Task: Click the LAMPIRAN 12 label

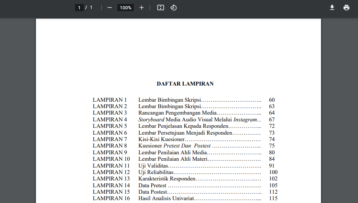Action: pyautogui.click(x=111, y=172)
